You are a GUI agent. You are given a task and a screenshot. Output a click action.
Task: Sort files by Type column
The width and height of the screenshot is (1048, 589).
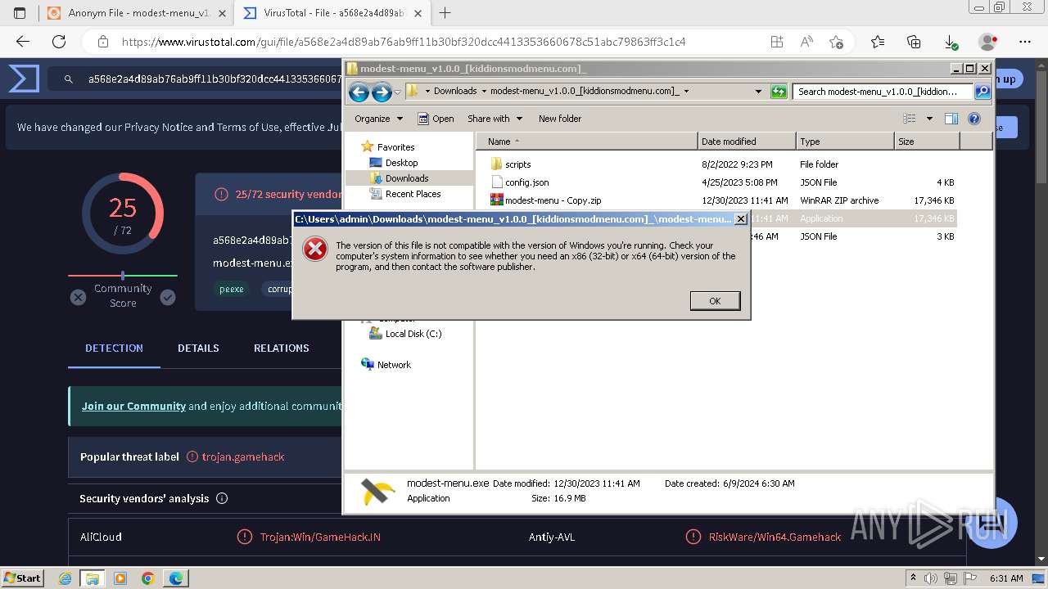(x=845, y=142)
